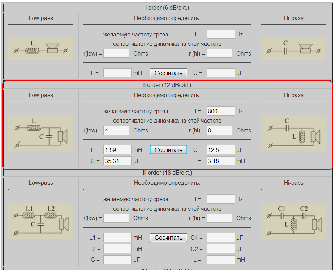Select the r(hi) field containing 8

(x=219, y=130)
